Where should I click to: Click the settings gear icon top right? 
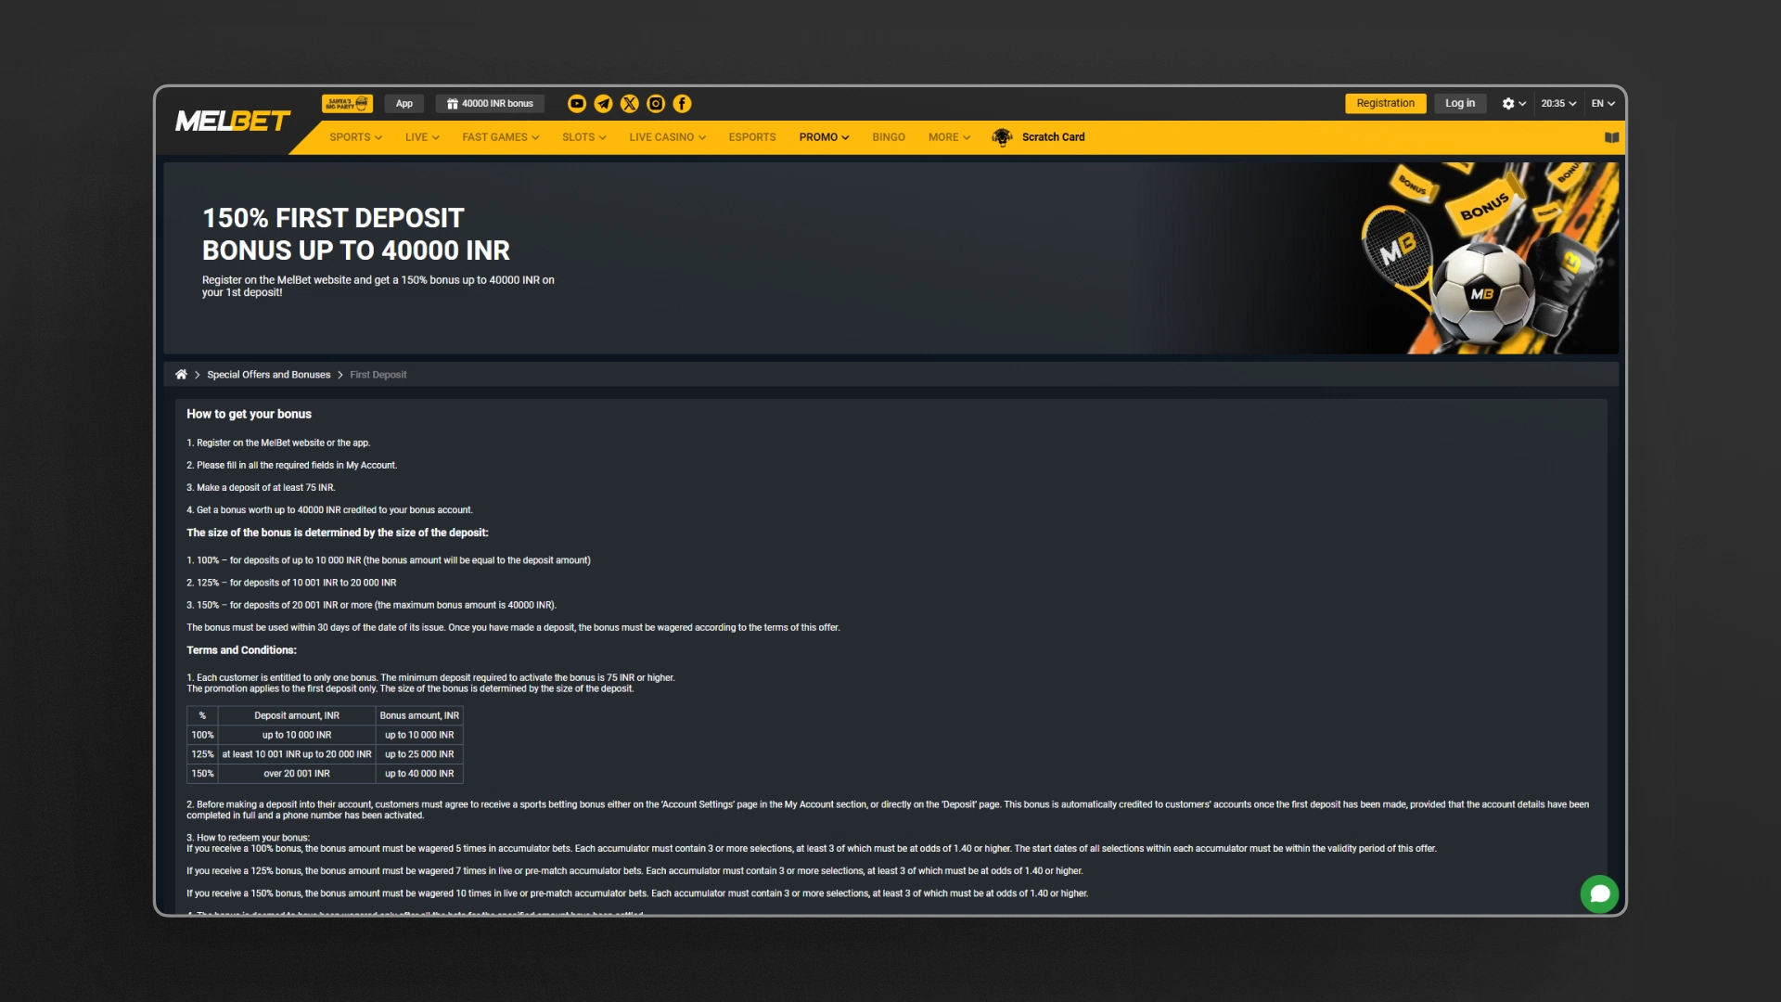1508,103
